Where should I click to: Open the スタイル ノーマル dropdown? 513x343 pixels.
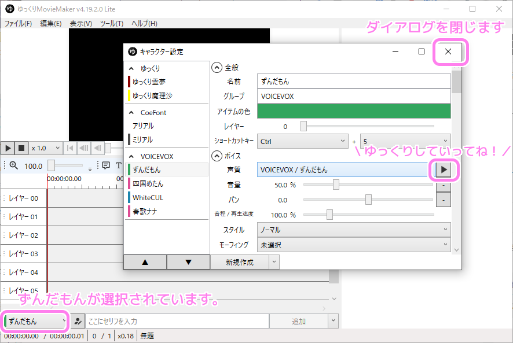354,230
